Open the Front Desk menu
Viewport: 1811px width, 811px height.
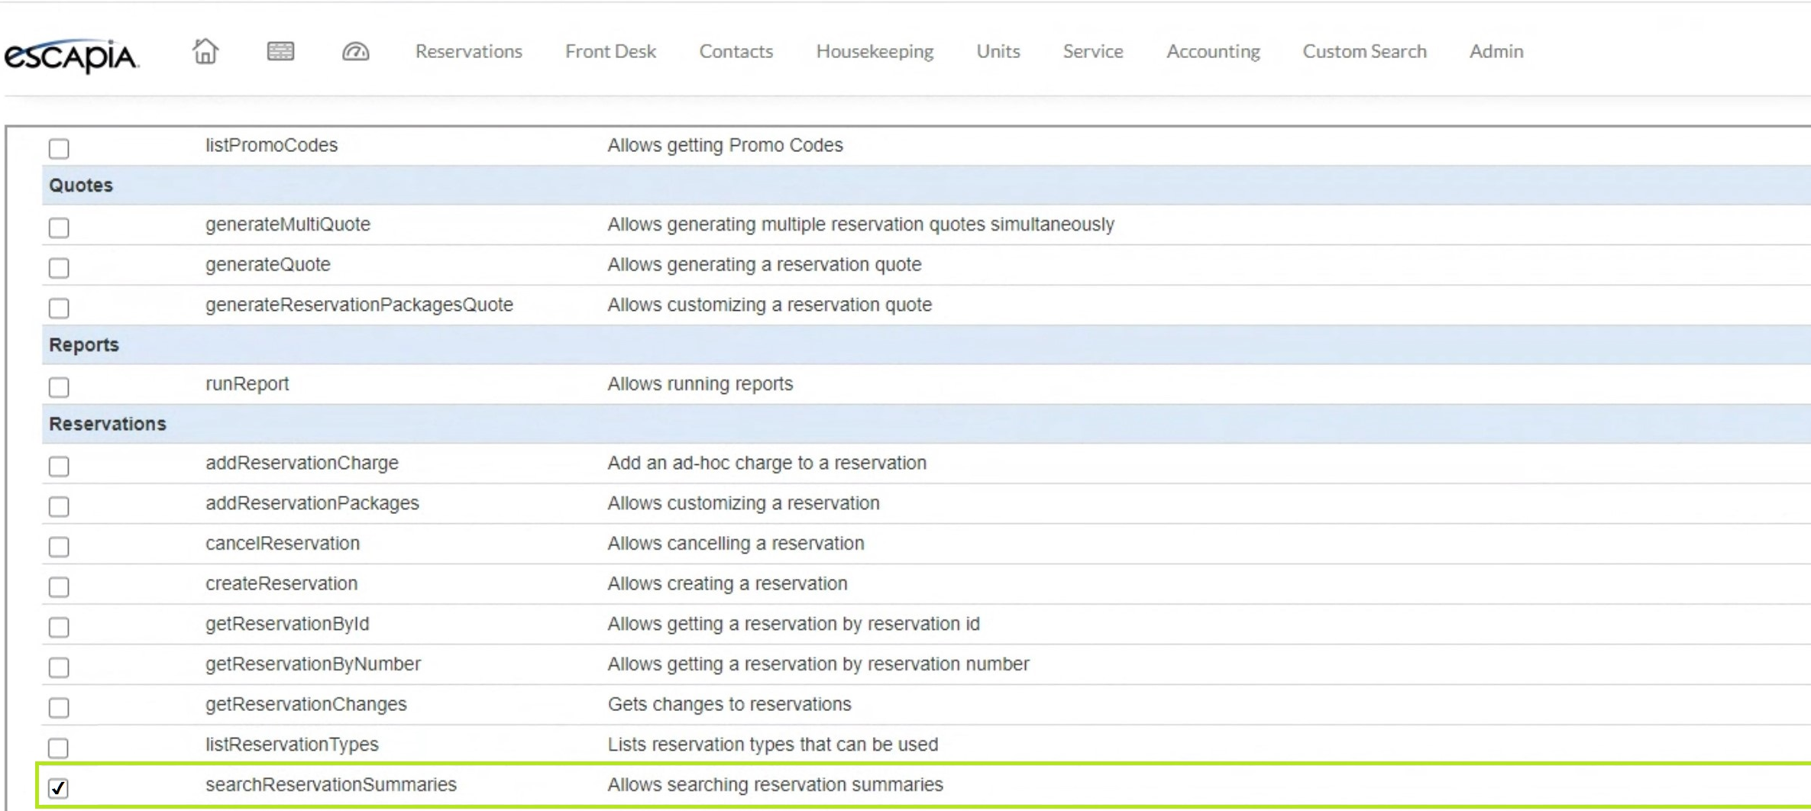tap(610, 51)
